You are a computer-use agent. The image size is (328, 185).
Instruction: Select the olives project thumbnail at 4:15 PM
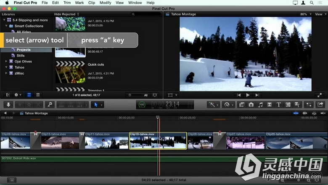70,24
